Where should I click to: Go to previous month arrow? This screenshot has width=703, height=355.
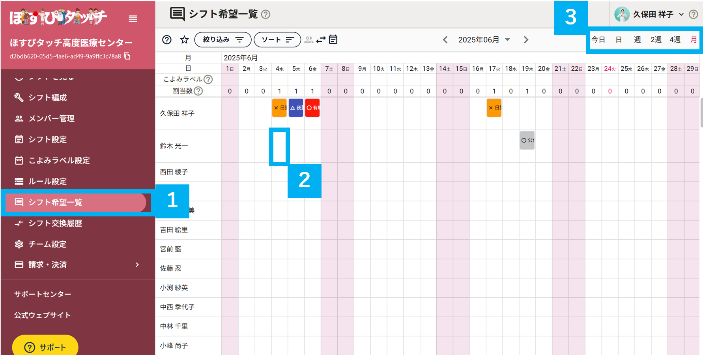(445, 40)
